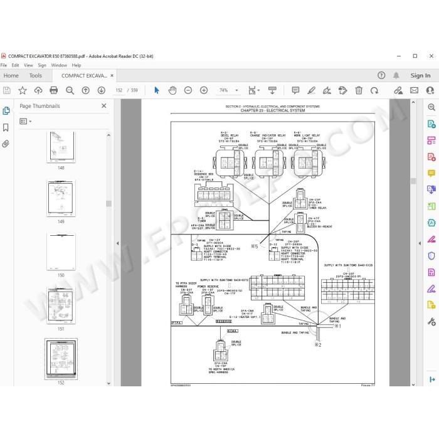Click Create PDF tool in right pane

[x=431, y=157]
